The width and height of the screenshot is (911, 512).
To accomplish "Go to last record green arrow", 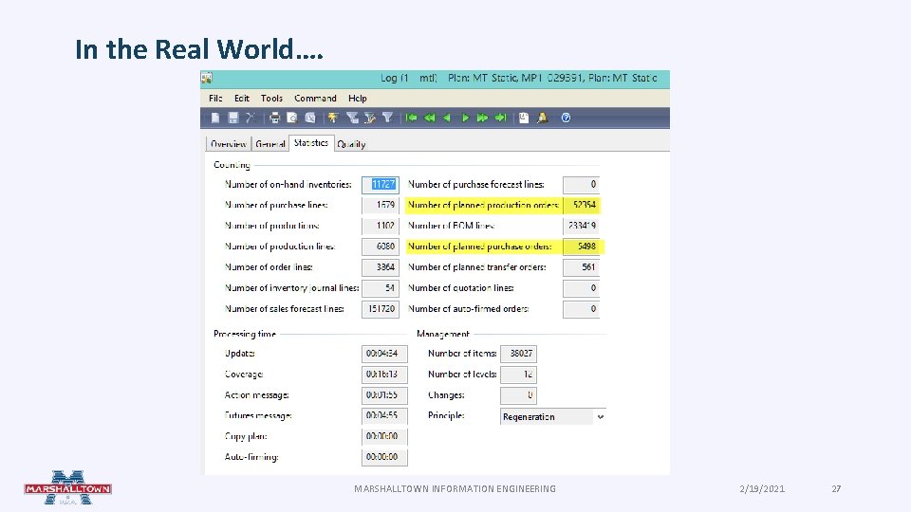I will pyautogui.click(x=500, y=118).
